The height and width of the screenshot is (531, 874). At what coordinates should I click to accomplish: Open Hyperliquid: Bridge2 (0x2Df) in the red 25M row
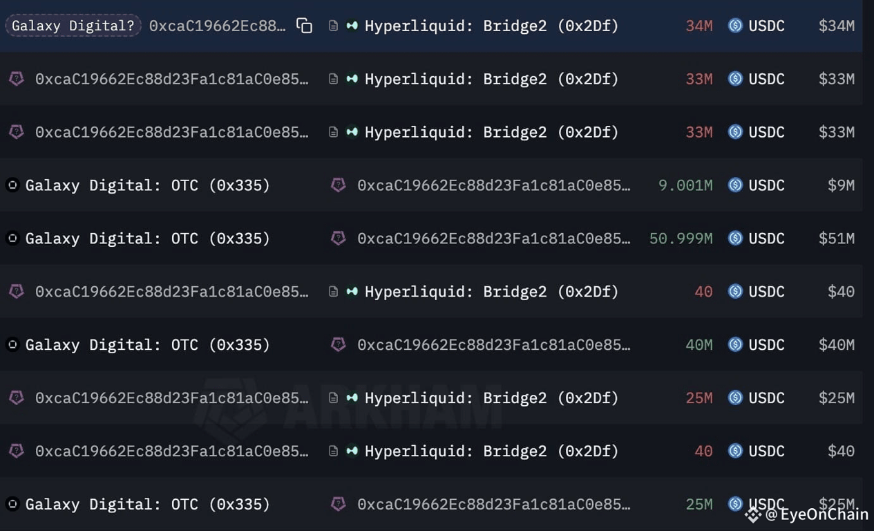tap(491, 398)
